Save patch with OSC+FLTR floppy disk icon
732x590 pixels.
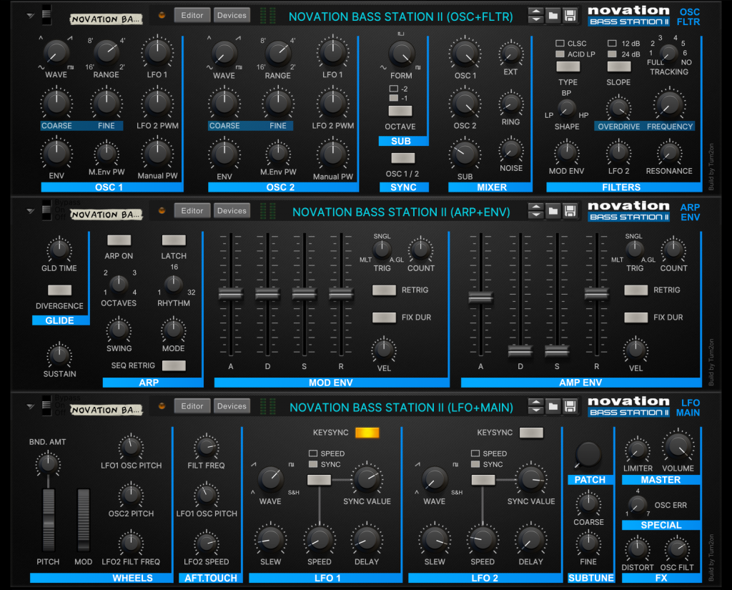[x=570, y=16]
